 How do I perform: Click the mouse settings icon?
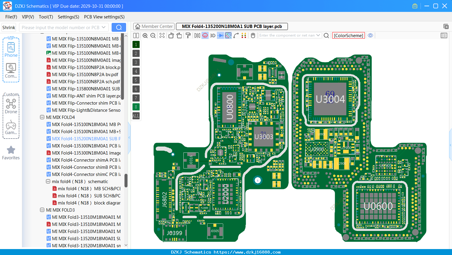coord(253,36)
